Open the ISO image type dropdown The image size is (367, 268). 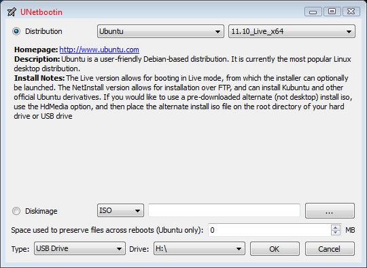click(120, 210)
